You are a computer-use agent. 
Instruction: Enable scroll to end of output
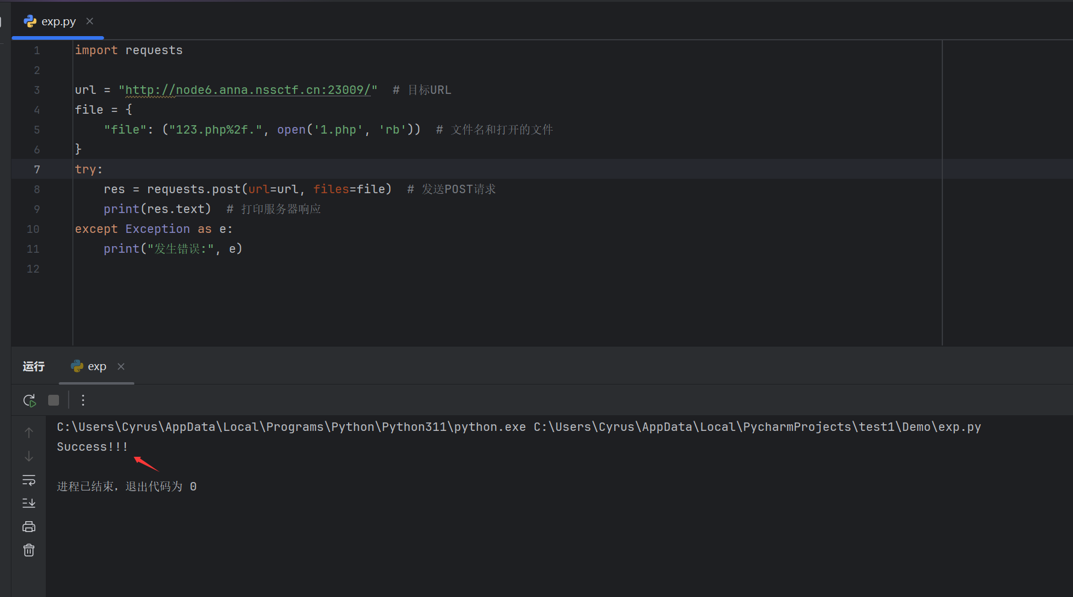coord(29,503)
